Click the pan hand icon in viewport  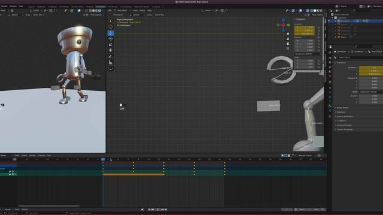tap(288, 39)
